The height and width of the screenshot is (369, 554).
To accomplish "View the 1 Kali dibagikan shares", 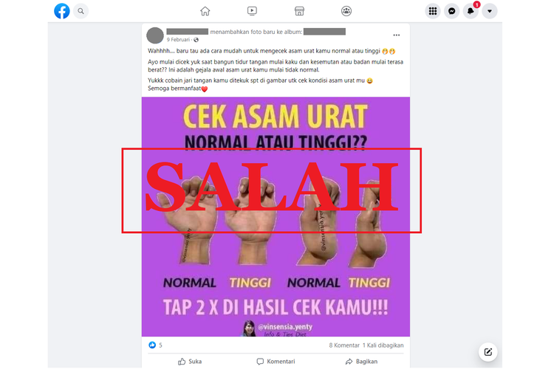I will [383, 345].
